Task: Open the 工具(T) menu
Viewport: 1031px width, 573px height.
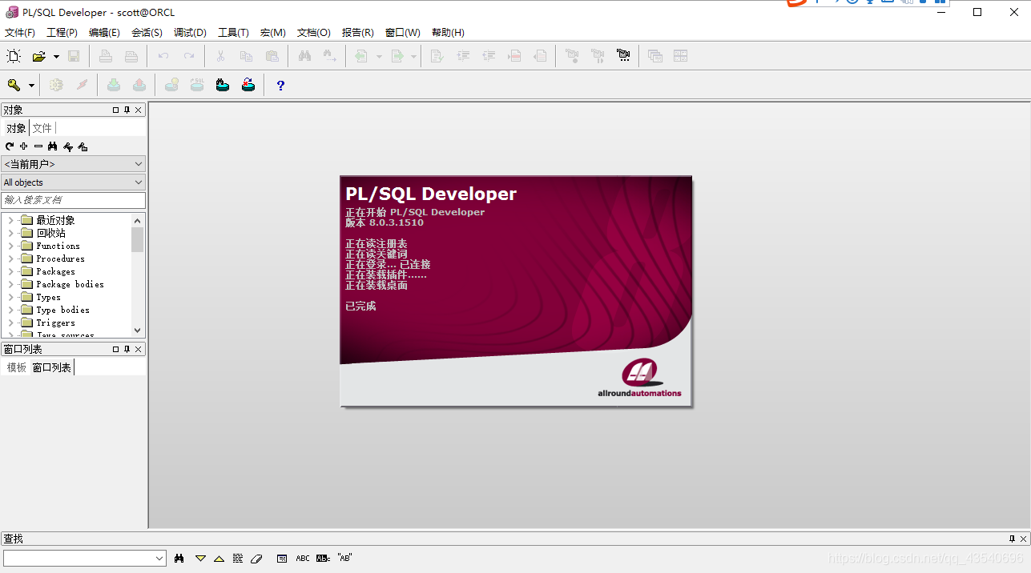Action: pyautogui.click(x=233, y=33)
